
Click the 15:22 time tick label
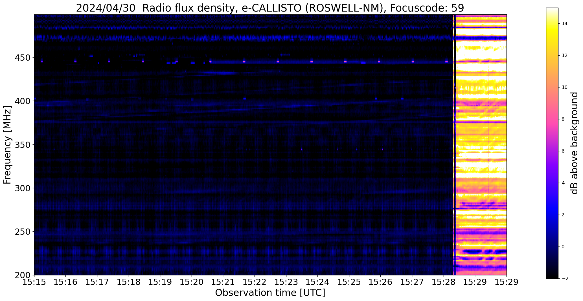click(x=255, y=282)
